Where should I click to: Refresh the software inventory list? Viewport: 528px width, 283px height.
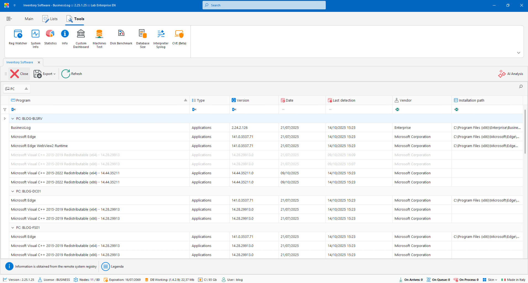coord(72,74)
